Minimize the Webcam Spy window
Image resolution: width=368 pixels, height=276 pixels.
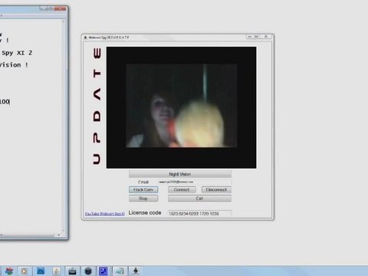coord(250,37)
